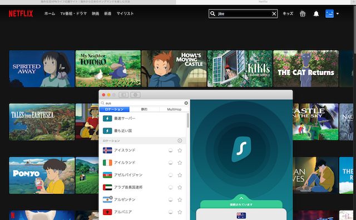Viewport: 356px width, 220px height.
Task: Open Ponyo thumbnail
Action: pos(42,175)
